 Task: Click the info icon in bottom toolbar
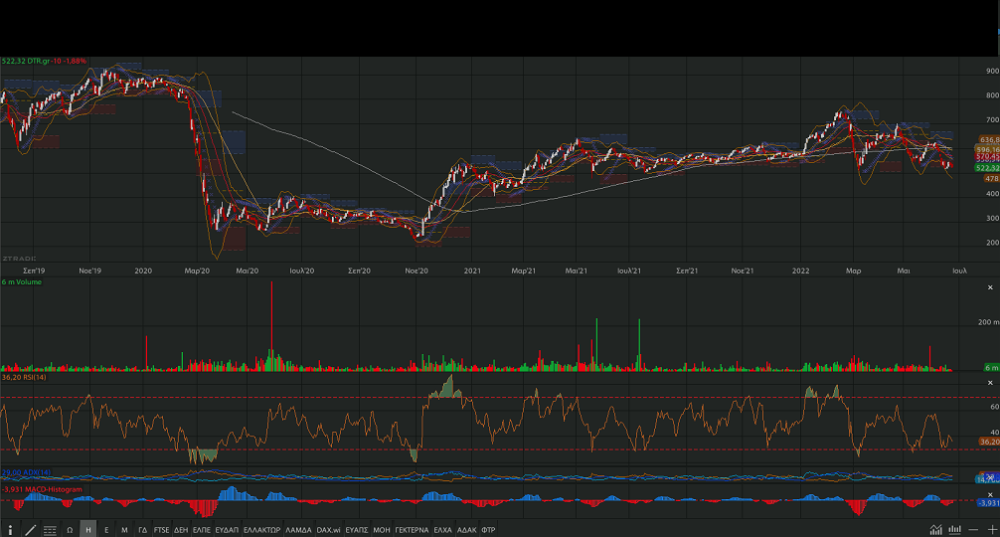[x=11, y=530]
